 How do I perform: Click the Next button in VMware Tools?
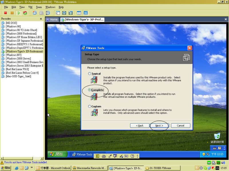click(159, 126)
